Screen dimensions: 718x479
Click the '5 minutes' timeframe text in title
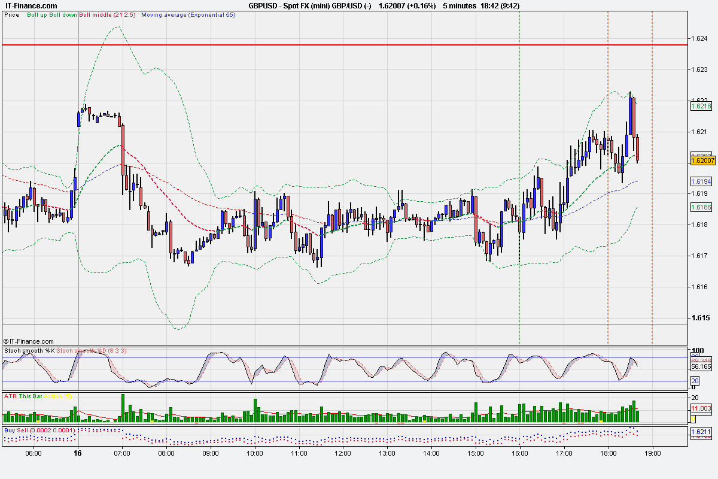coord(460,5)
